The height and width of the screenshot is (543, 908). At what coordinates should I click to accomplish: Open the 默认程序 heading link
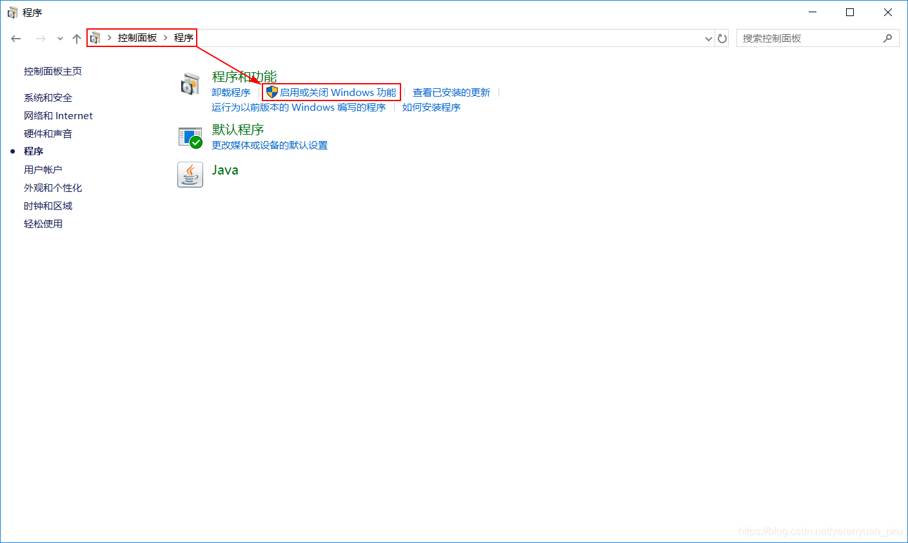[238, 129]
